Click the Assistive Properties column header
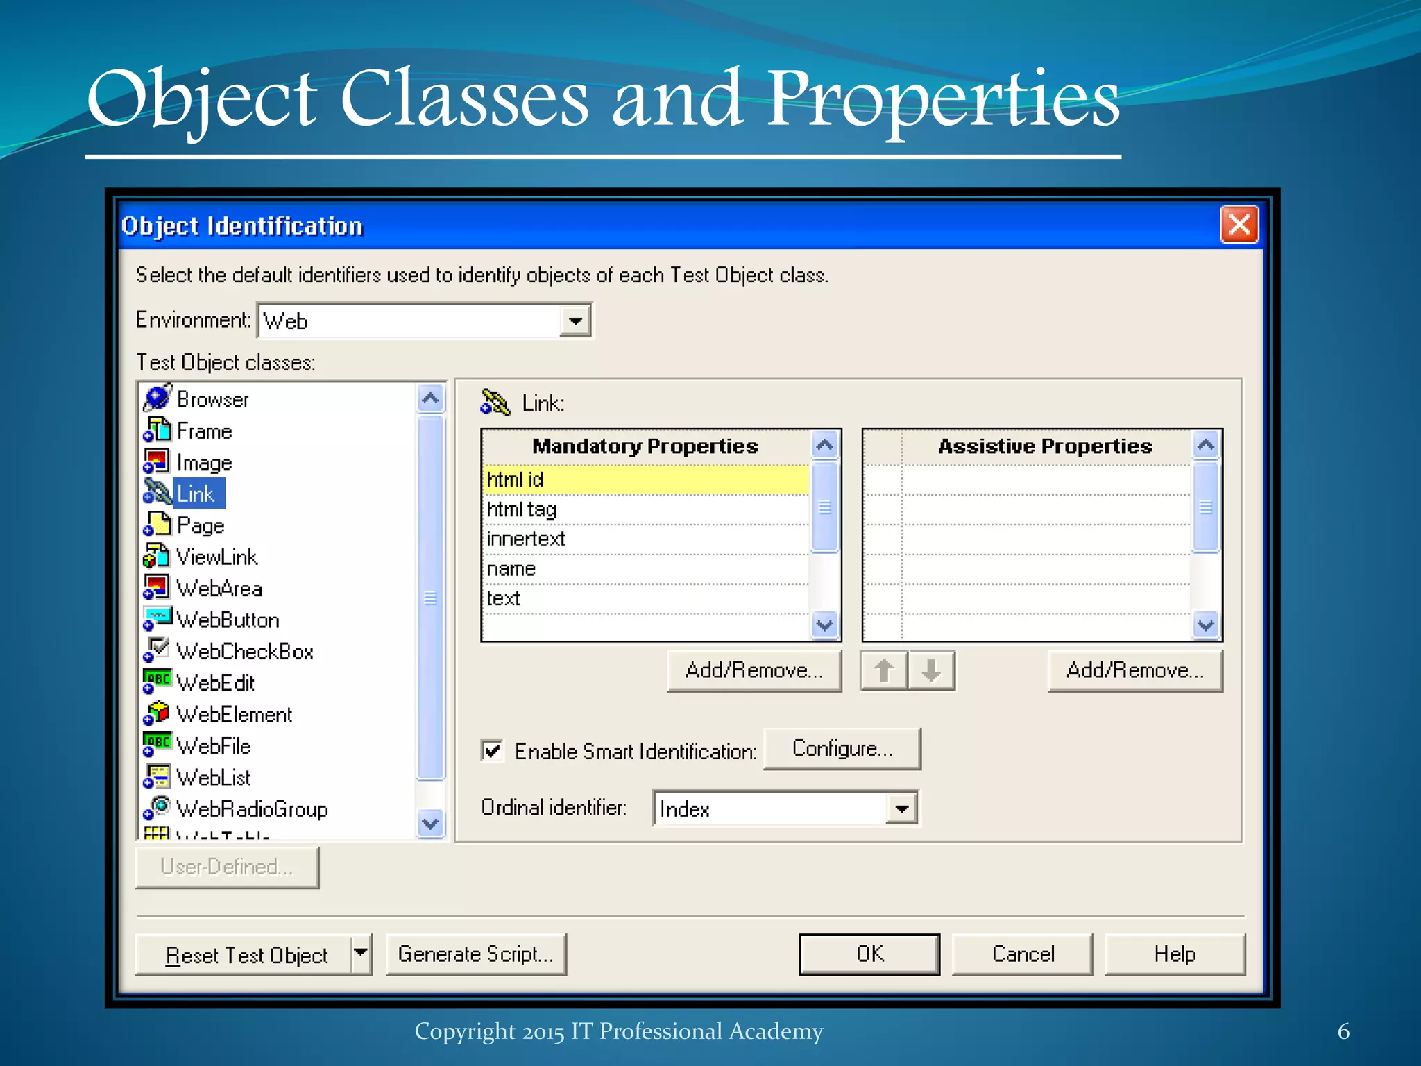 coord(1045,446)
